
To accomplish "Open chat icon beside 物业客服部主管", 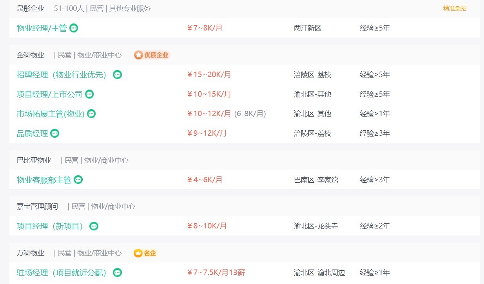I will click(78, 180).
